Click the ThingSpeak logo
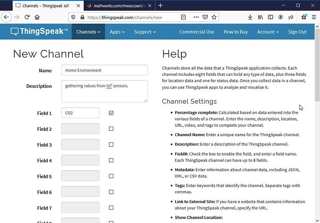The width and height of the screenshot is (320, 223). (39, 31)
